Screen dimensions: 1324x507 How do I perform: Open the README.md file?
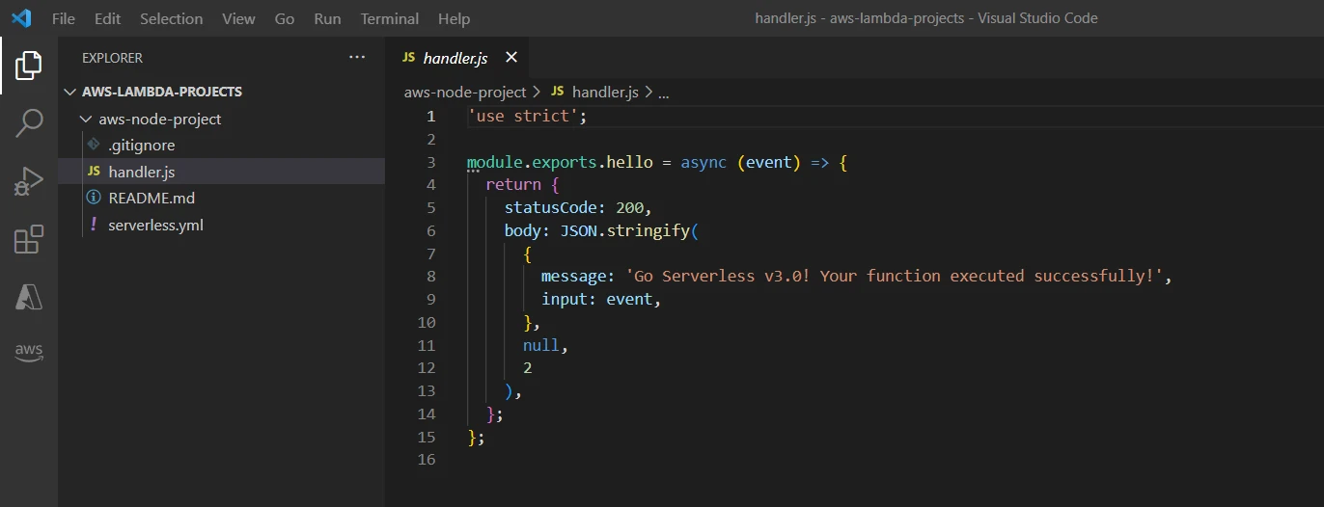[152, 198]
